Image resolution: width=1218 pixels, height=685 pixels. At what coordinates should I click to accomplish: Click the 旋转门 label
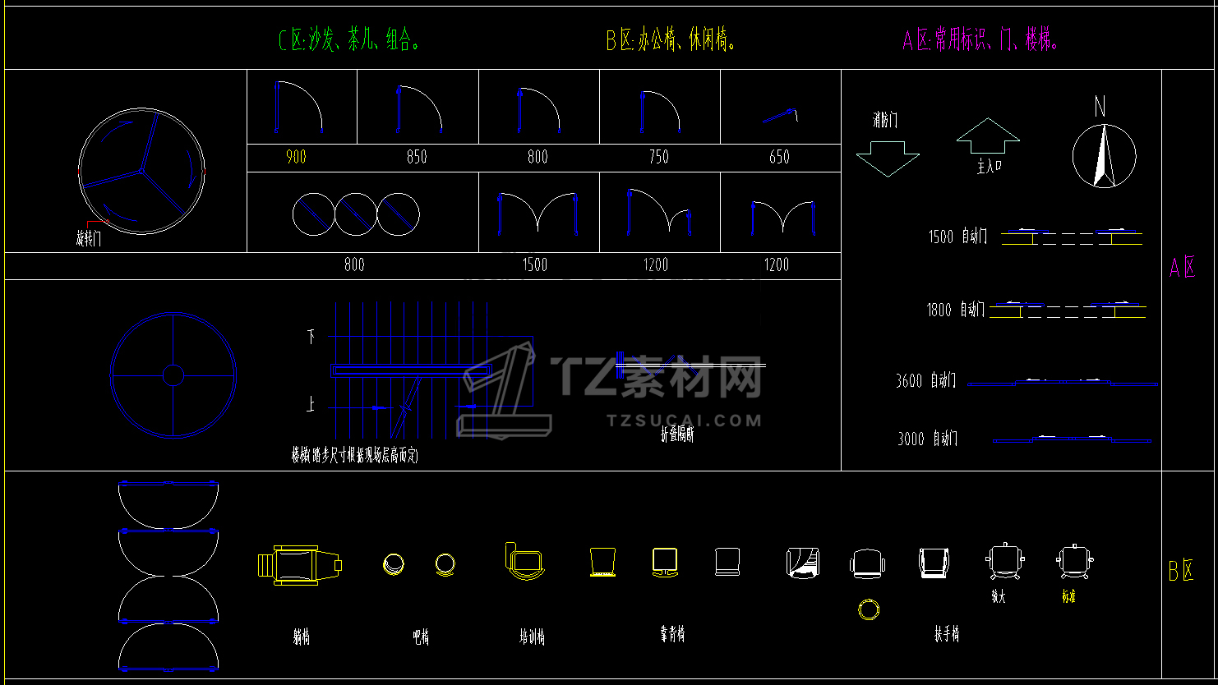[x=89, y=239]
